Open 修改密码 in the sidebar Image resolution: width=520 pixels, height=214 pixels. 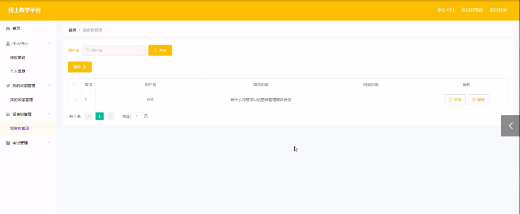[x=17, y=58]
